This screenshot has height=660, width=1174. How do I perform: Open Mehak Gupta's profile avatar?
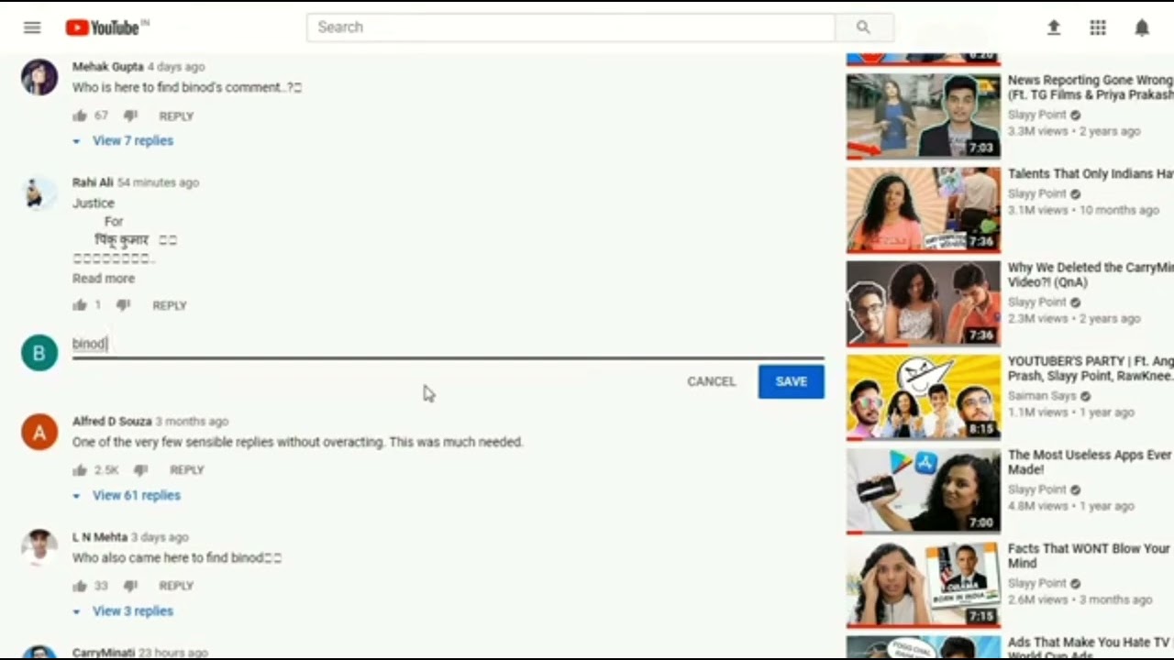tap(39, 78)
